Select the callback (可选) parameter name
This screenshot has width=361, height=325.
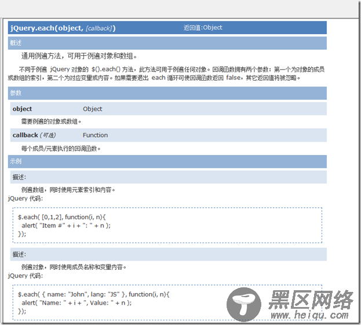34,135
